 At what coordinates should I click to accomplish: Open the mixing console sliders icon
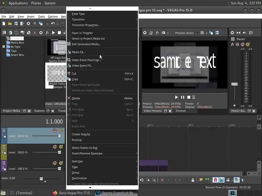(x=251, y=33)
